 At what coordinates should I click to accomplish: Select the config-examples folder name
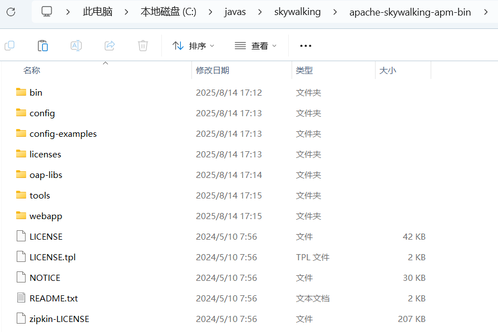click(63, 134)
